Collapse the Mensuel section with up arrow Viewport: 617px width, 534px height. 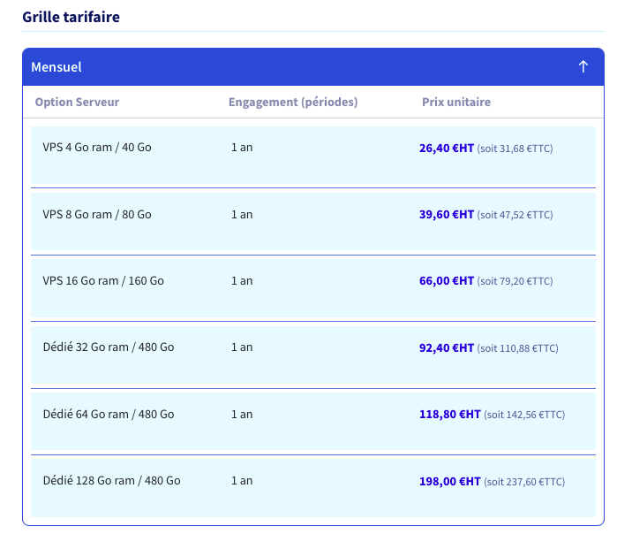click(583, 66)
